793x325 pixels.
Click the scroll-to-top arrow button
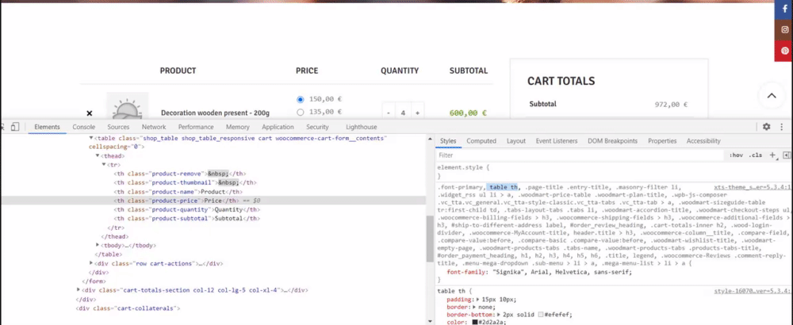coord(772,96)
